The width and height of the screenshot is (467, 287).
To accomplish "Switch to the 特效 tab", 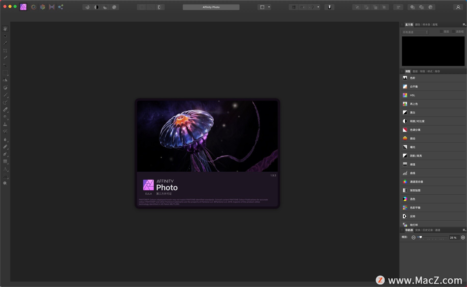I will coord(422,71).
